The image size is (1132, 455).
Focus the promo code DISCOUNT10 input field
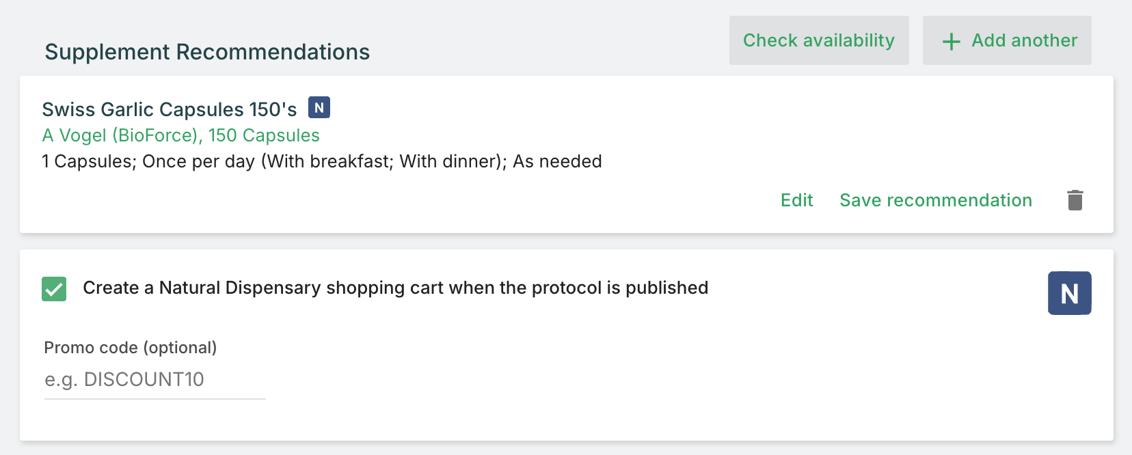pyautogui.click(x=155, y=380)
